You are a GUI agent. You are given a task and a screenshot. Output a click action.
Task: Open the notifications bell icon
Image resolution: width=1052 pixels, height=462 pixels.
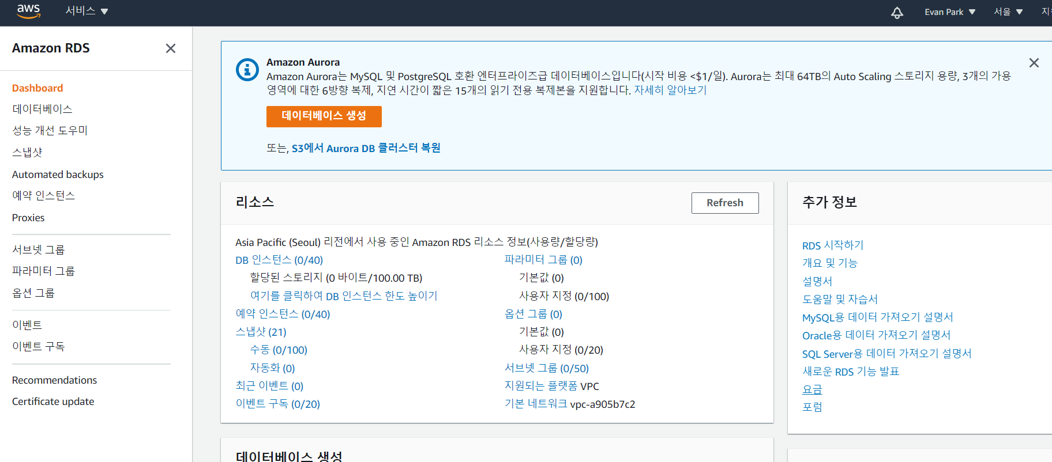897,12
